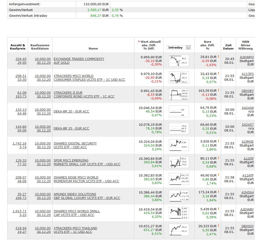
Task: Click Kaufsumme 10.000,00 in Gold row
Action: tap(43, 59)
